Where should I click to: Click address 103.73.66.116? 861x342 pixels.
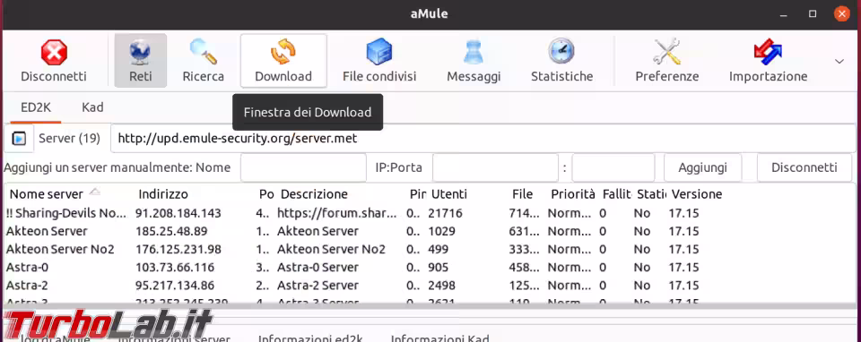pyautogui.click(x=175, y=268)
